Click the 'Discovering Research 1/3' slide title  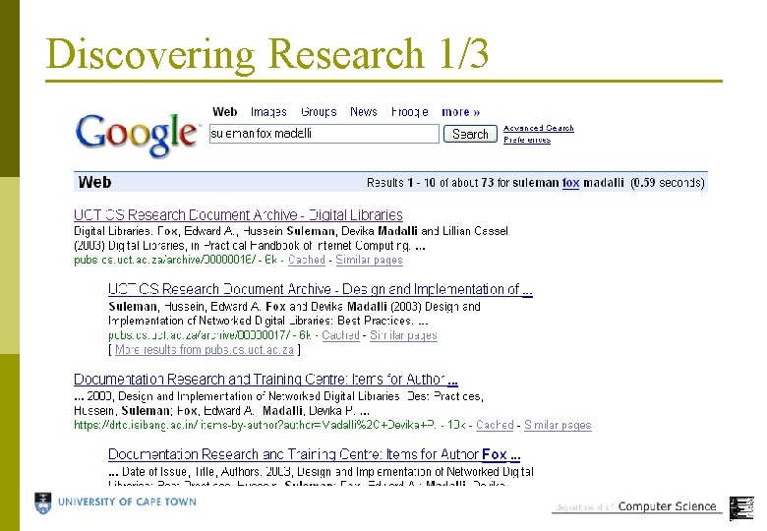pyautogui.click(x=267, y=54)
